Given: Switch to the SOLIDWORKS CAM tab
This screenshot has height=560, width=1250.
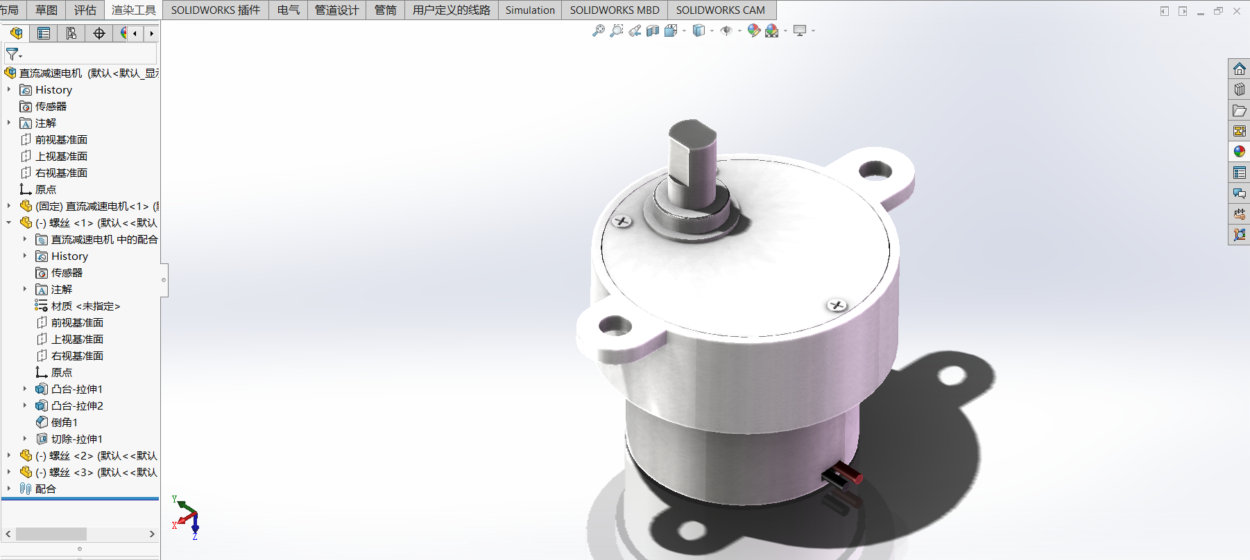Looking at the screenshot, I should point(720,10).
